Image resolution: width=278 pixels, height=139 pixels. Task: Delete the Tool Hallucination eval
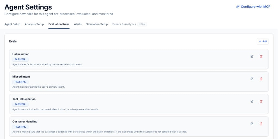click(261, 101)
